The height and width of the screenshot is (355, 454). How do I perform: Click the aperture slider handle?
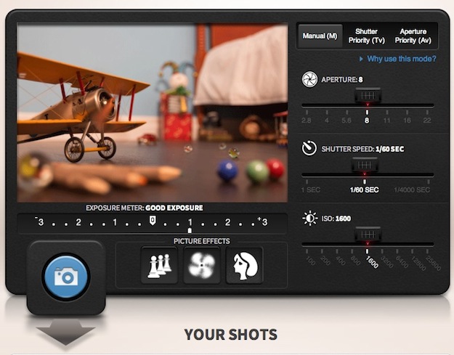pos(368,97)
